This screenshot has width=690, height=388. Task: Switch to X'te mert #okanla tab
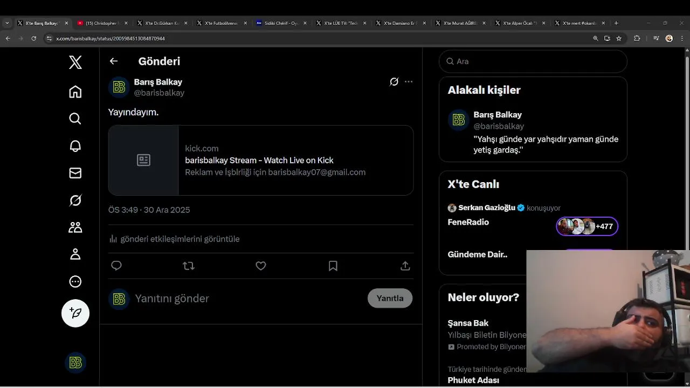click(579, 23)
